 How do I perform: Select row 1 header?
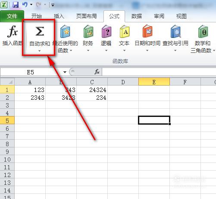tap(7, 90)
